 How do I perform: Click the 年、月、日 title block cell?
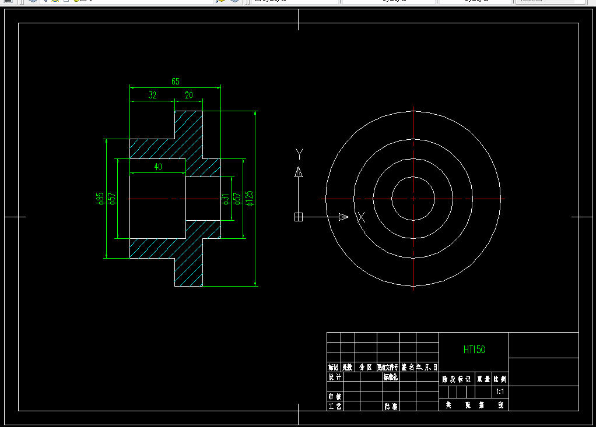coord(427,367)
